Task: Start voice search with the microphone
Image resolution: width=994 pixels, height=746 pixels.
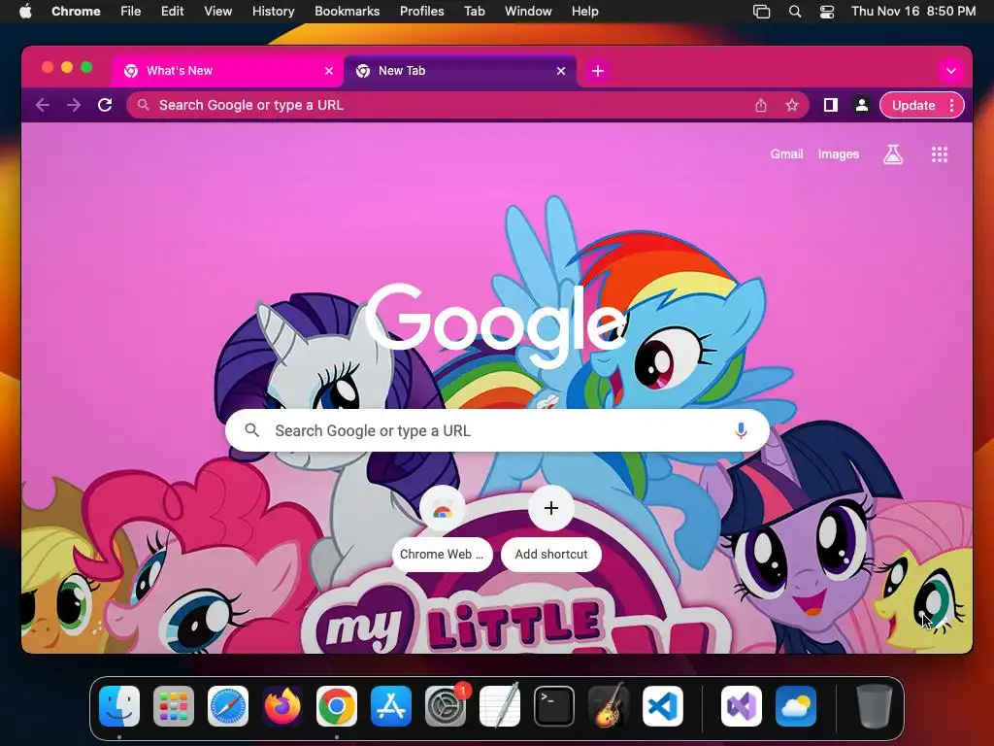Action: pyautogui.click(x=741, y=430)
